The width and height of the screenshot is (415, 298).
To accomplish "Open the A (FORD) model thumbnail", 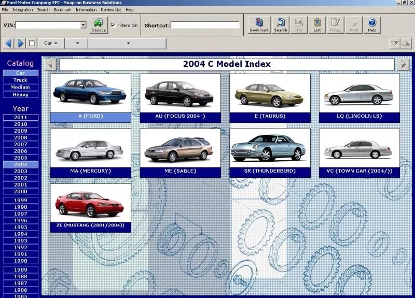I will click(90, 98).
